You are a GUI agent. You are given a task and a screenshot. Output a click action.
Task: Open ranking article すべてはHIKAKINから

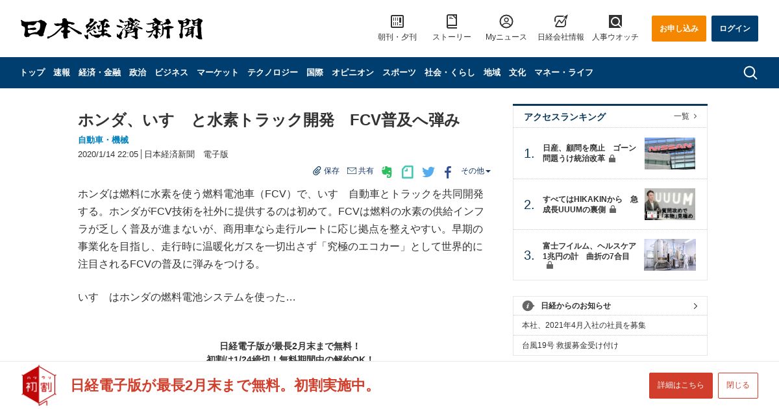coord(590,204)
